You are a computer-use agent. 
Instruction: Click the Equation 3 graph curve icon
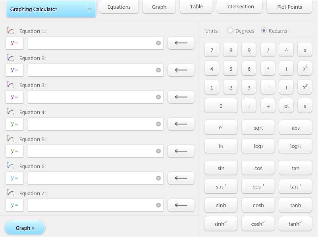point(11,85)
